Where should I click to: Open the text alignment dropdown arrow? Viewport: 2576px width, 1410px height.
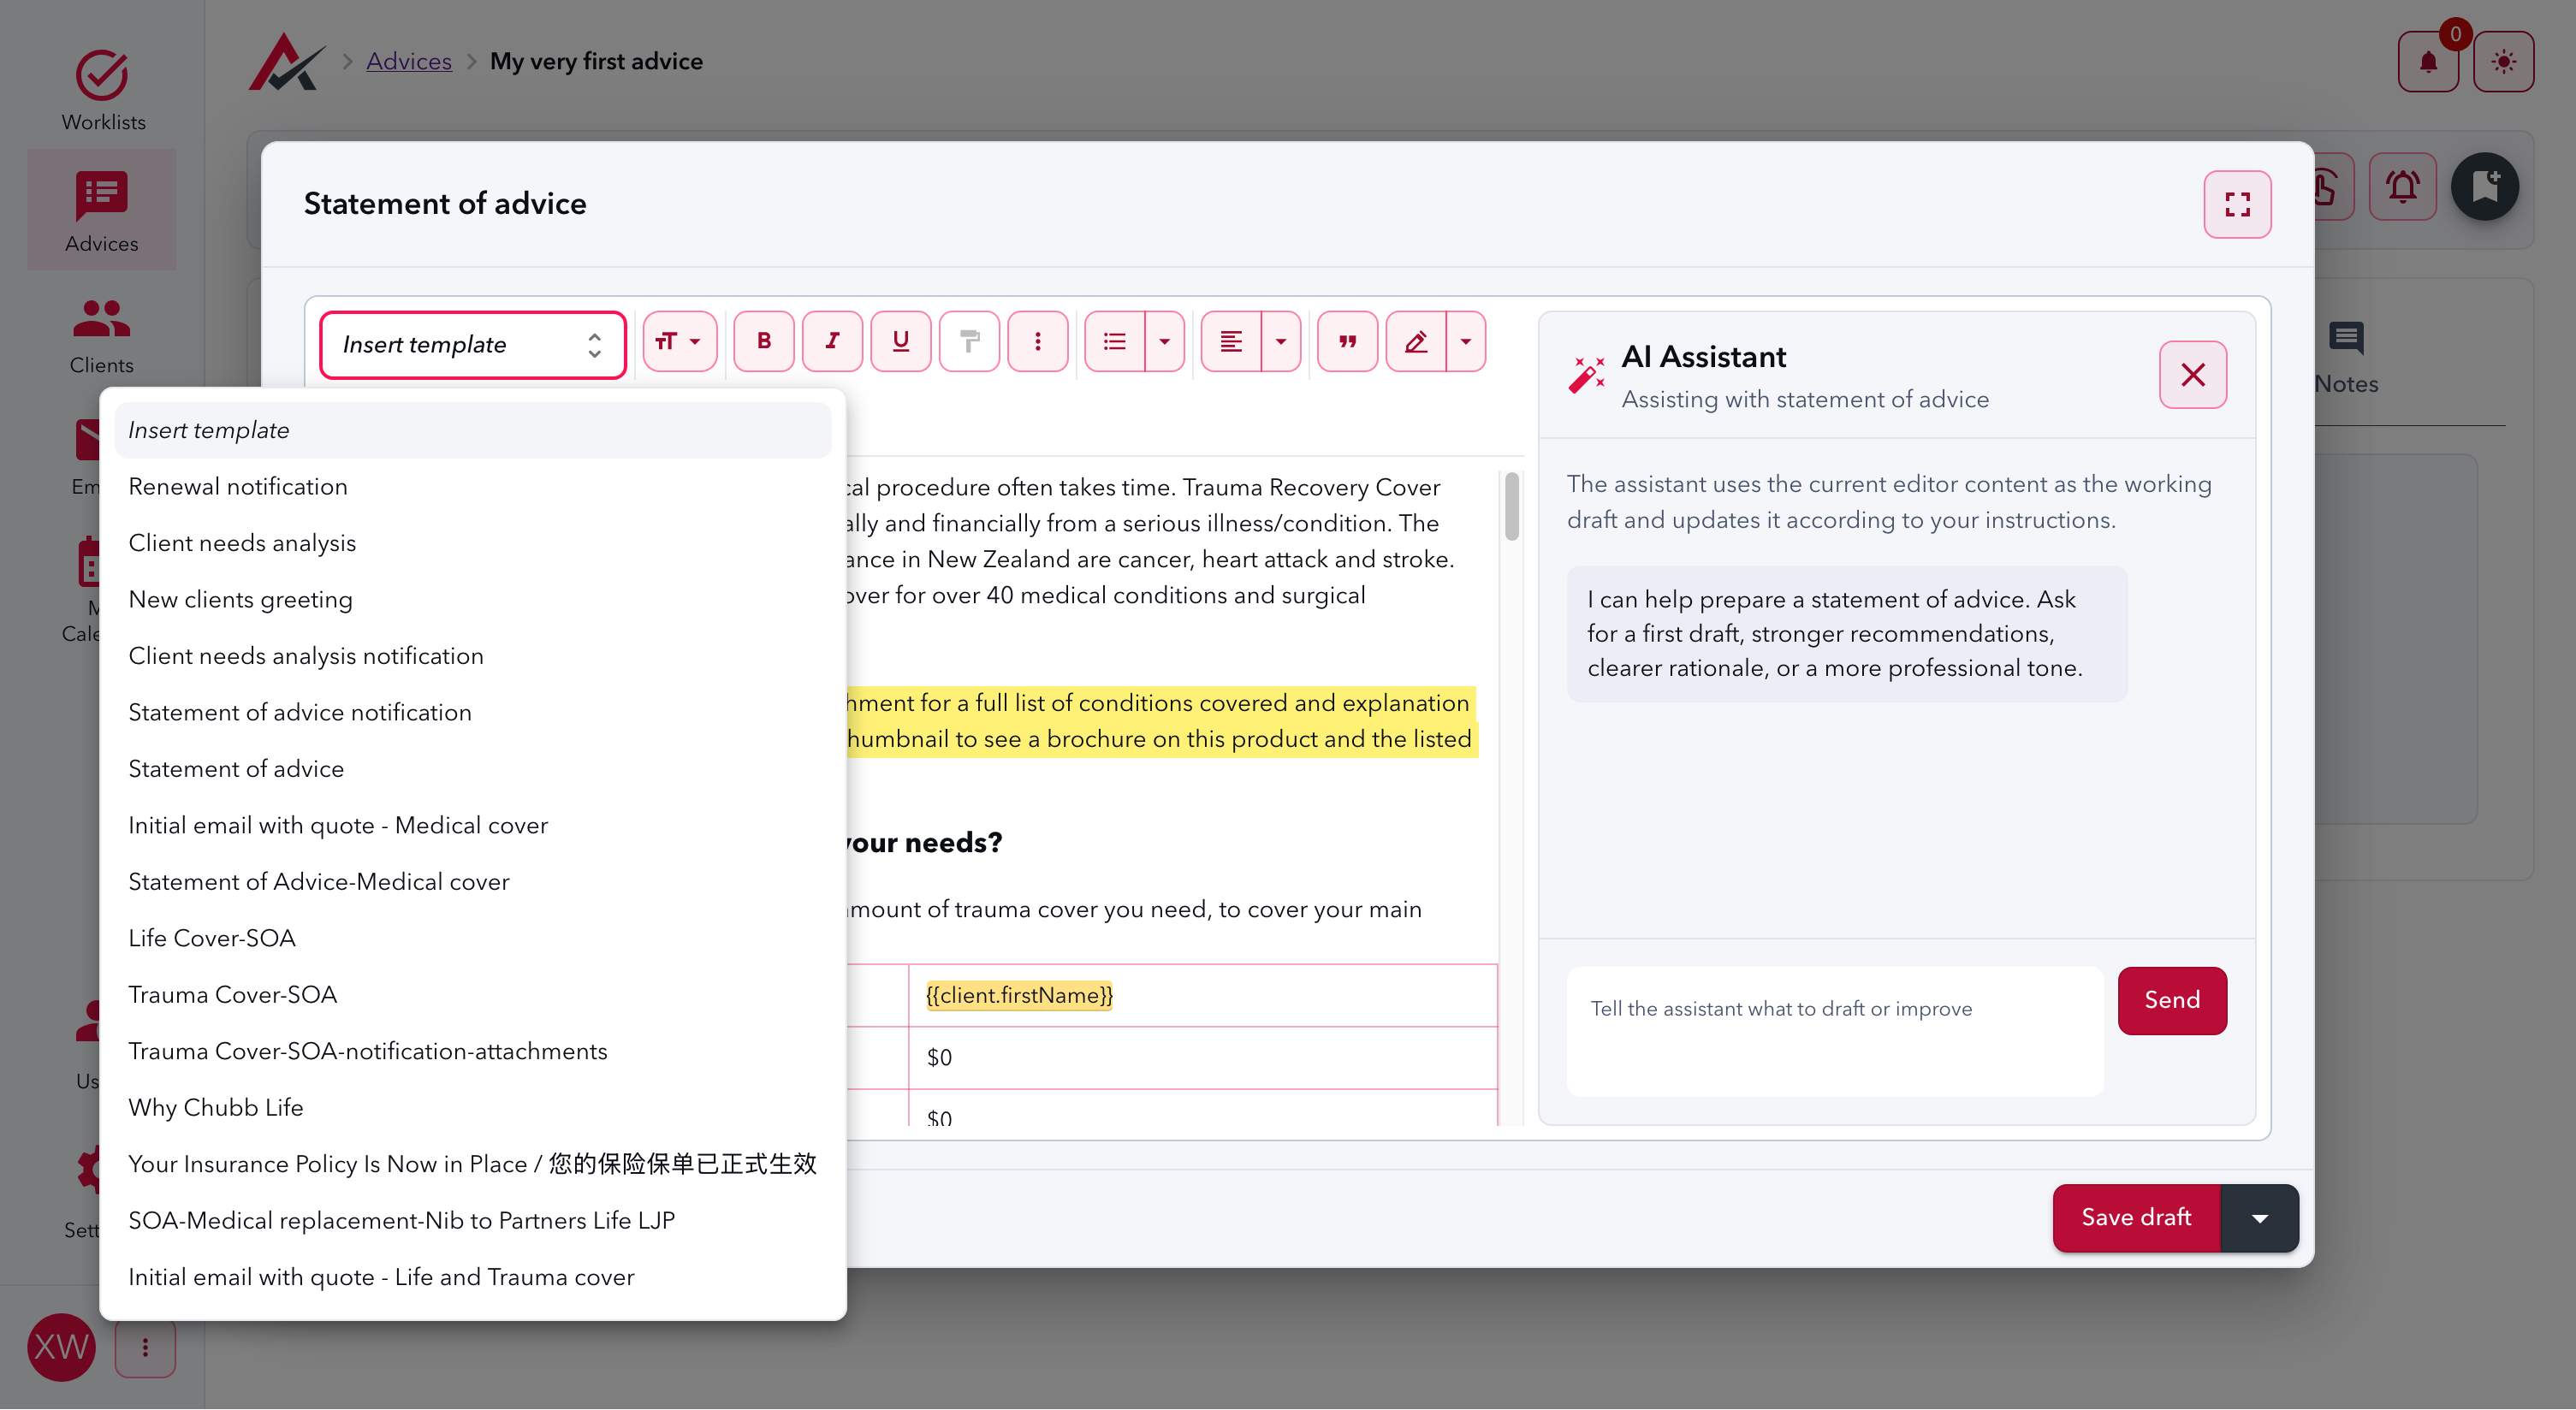coord(1281,342)
